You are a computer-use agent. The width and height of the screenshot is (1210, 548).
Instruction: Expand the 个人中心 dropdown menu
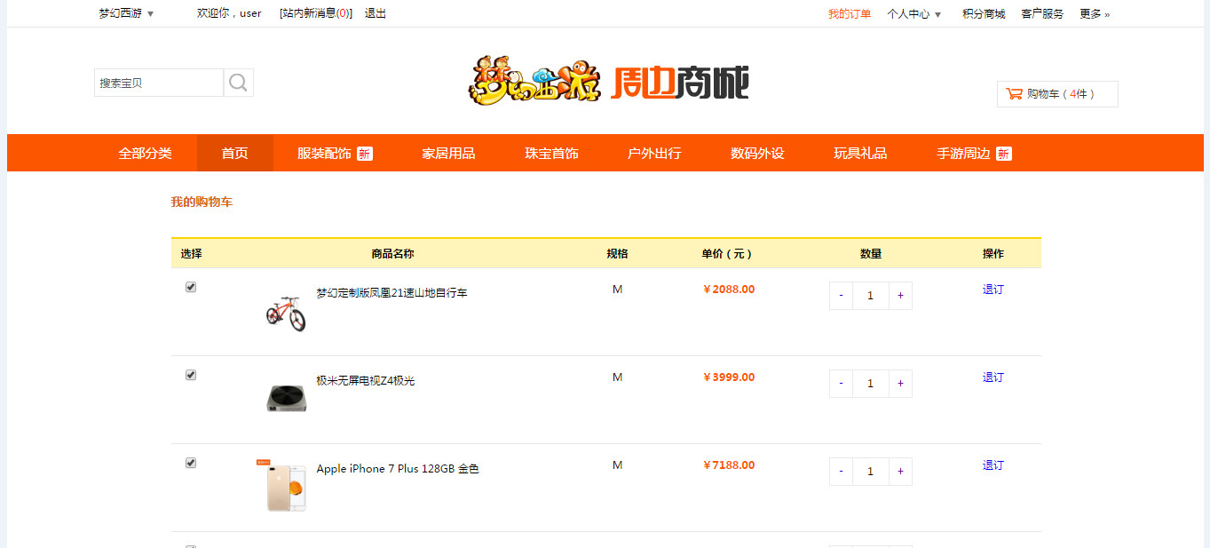tap(914, 13)
